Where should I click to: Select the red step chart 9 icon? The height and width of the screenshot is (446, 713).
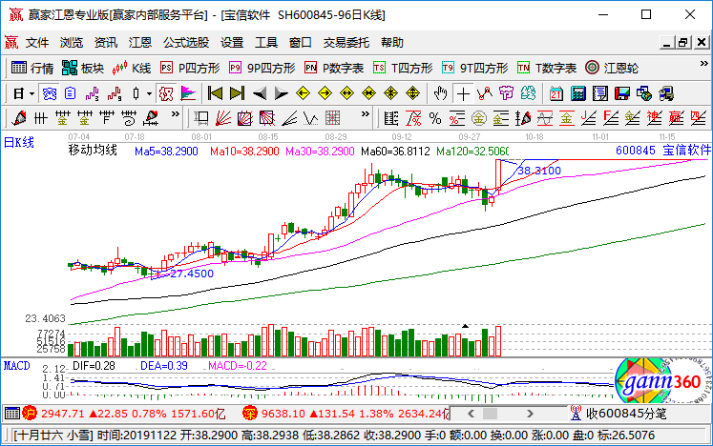[x=115, y=94]
